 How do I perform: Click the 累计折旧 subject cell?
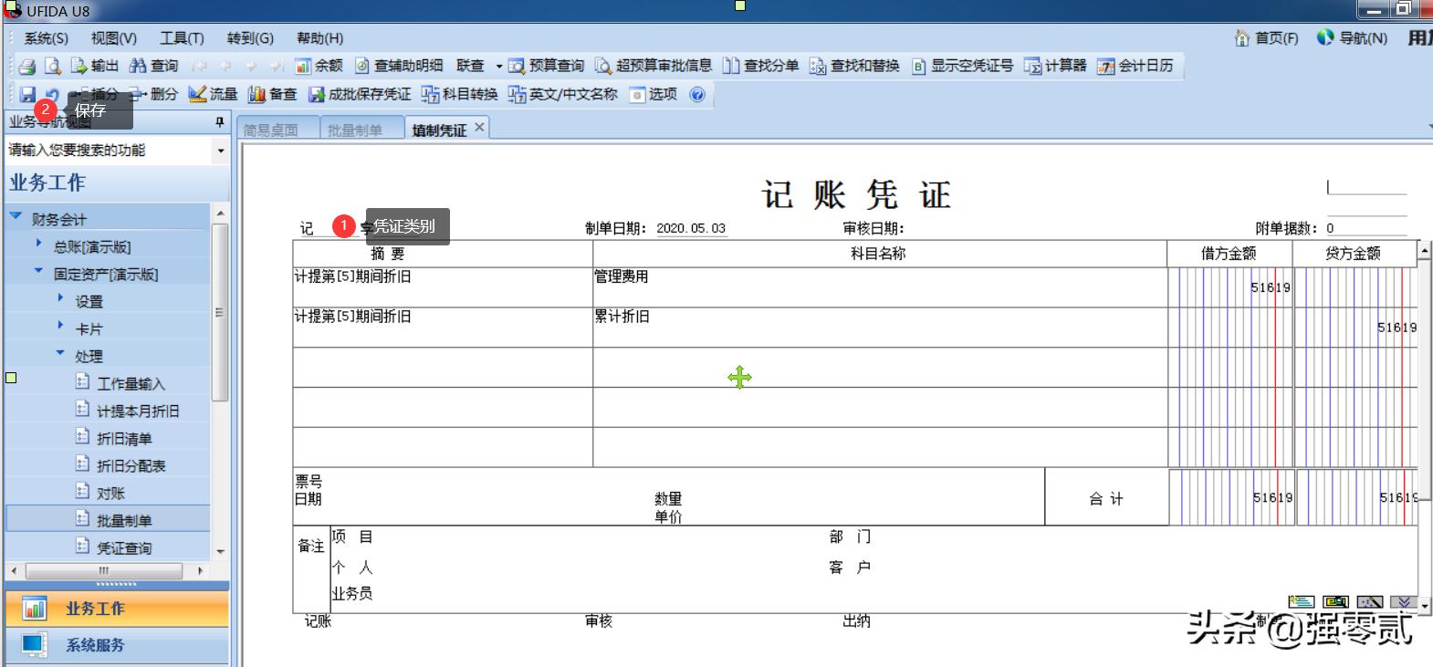880,327
